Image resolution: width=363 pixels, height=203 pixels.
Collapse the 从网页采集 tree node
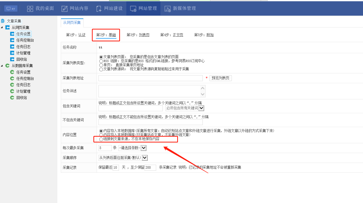[2, 27]
